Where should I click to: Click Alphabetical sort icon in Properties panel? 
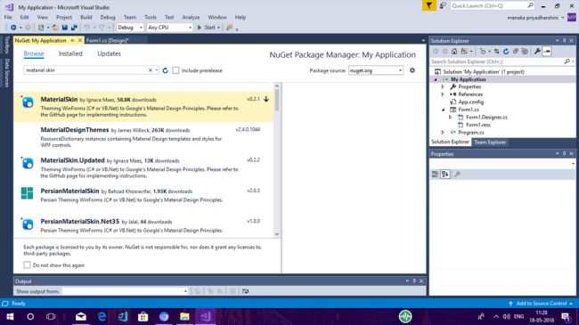pyautogui.click(x=445, y=174)
